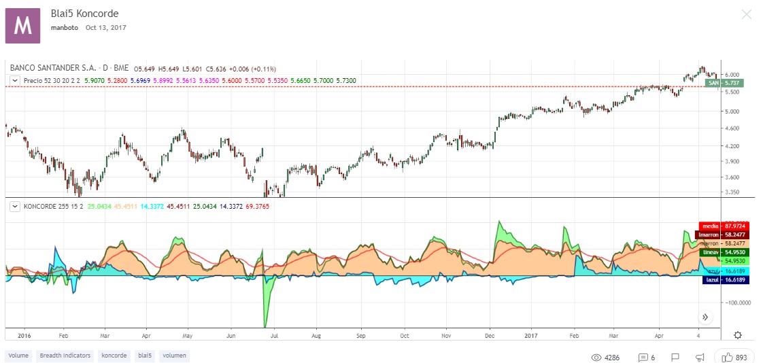Click the dark red lmarron 58.2477 label
The height and width of the screenshot is (363, 763).
point(722,235)
